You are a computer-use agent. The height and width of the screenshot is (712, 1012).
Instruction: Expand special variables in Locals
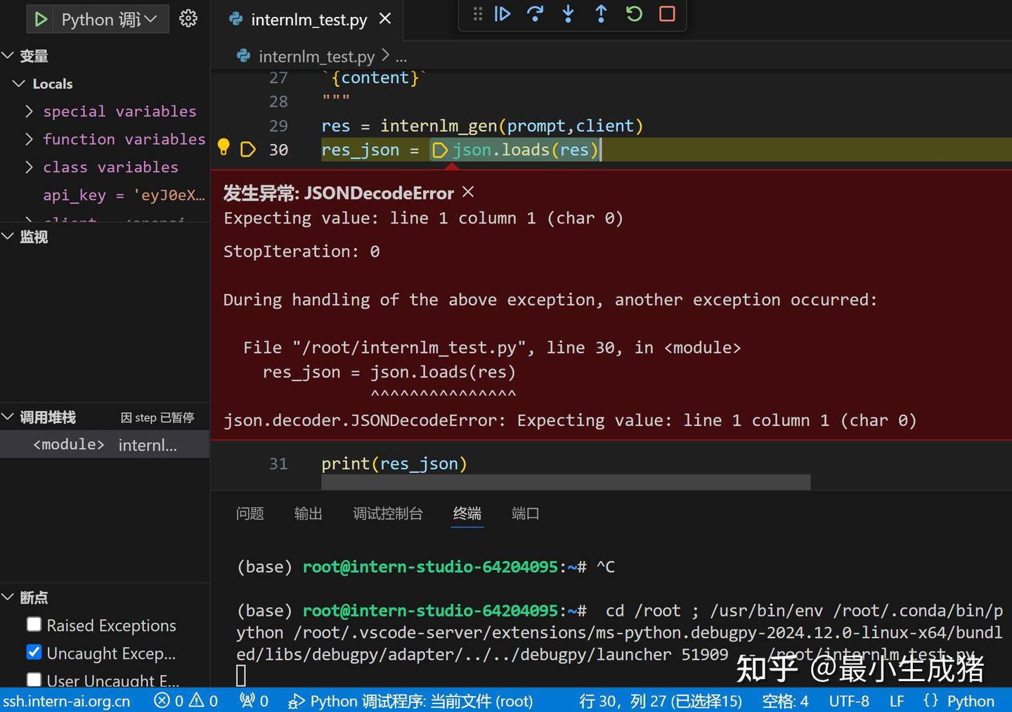coord(29,111)
